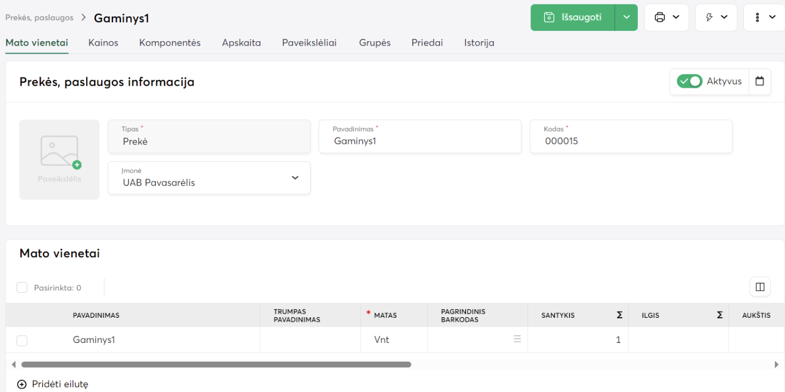Open the Komponentės tab
This screenshot has width=785, height=392.
(x=170, y=43)
